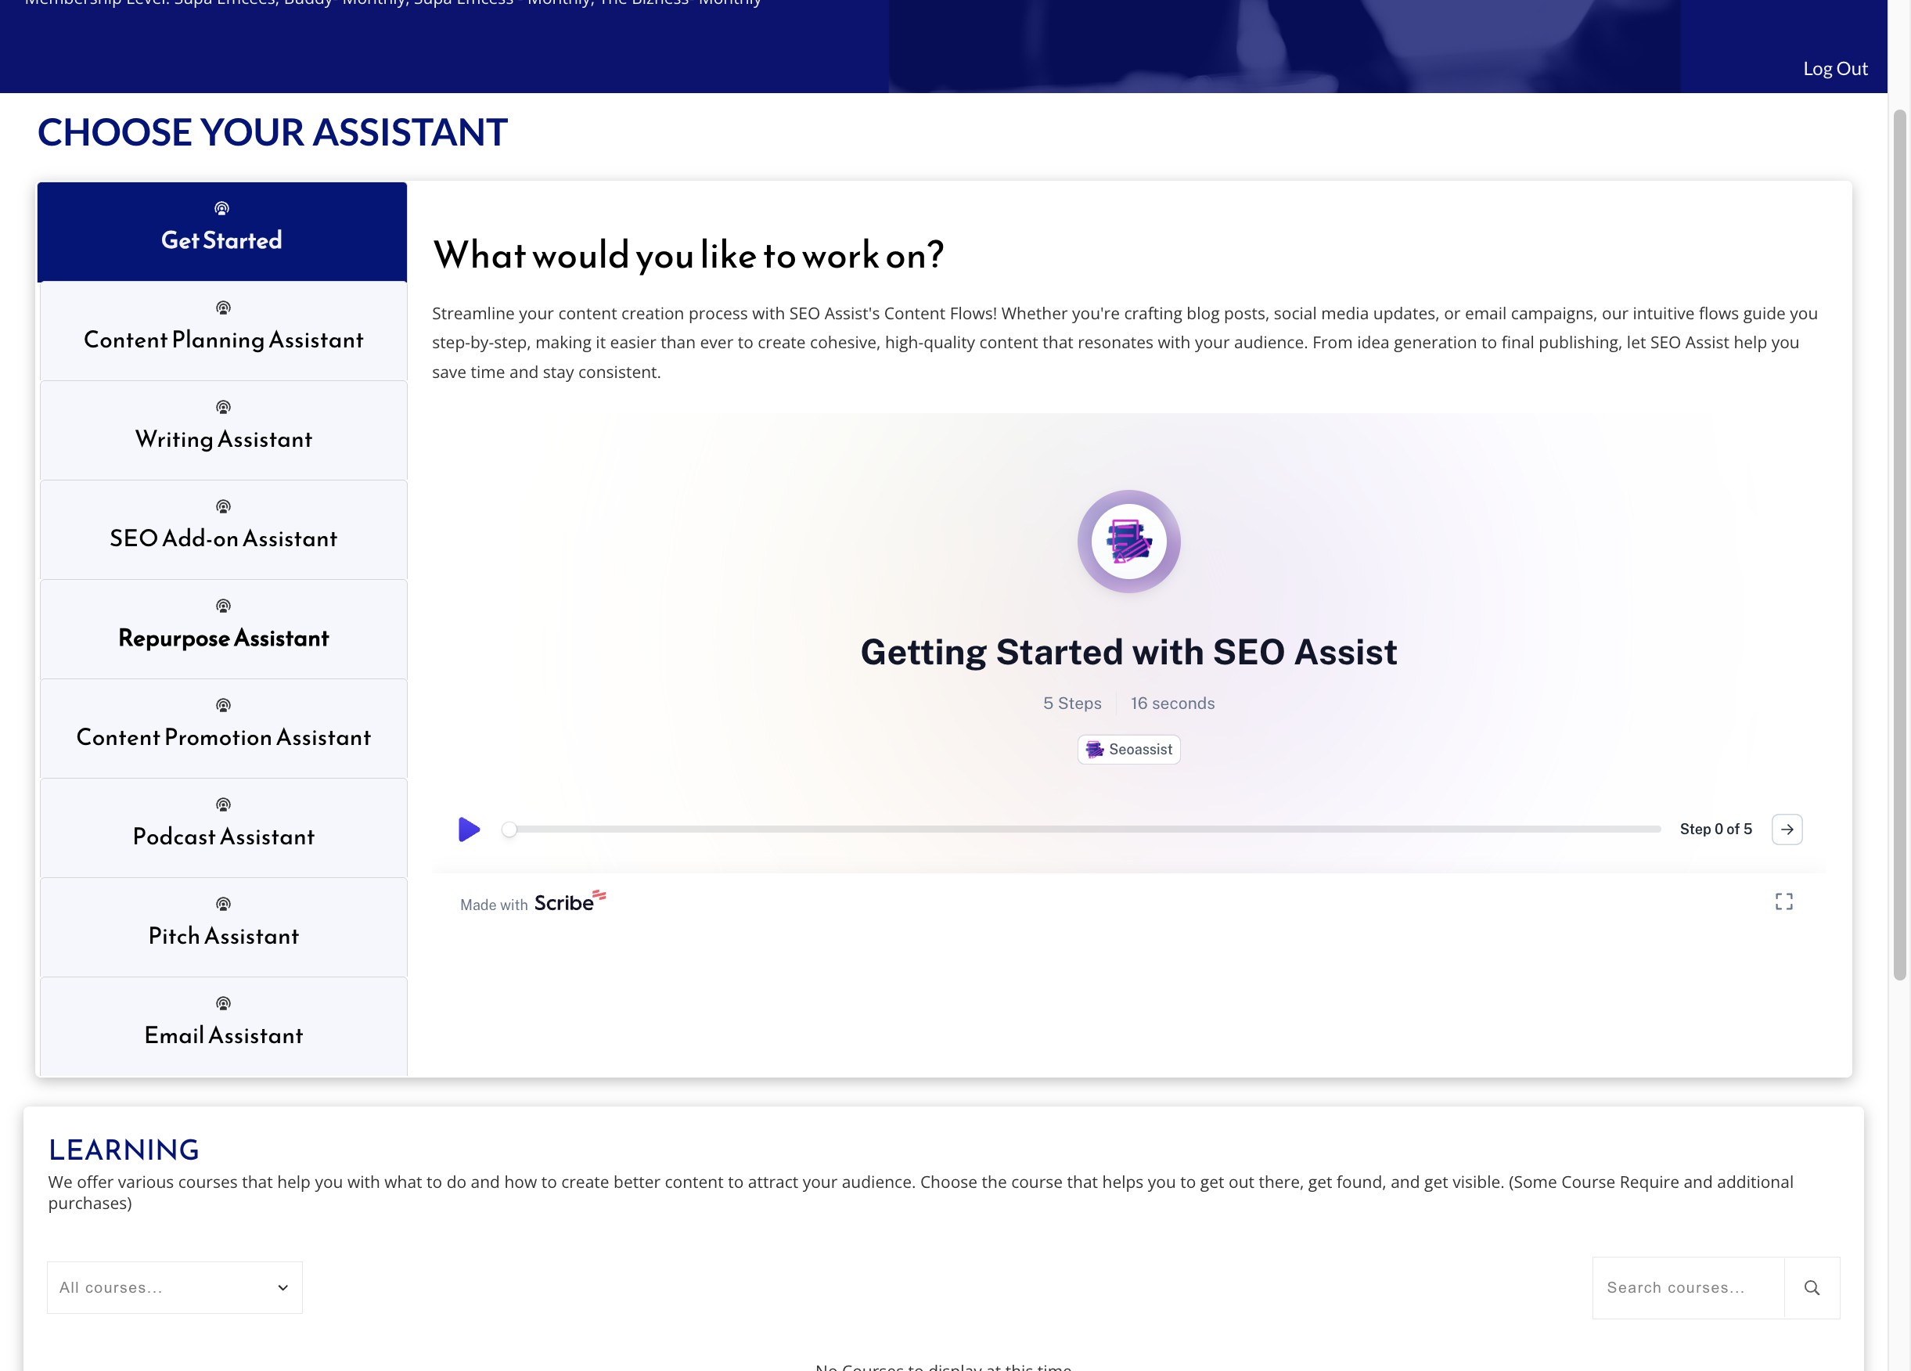Viewport: 1911px width, 1371px height.
Task: Click the '5 Steps' label
Action: pos(1072,703)
